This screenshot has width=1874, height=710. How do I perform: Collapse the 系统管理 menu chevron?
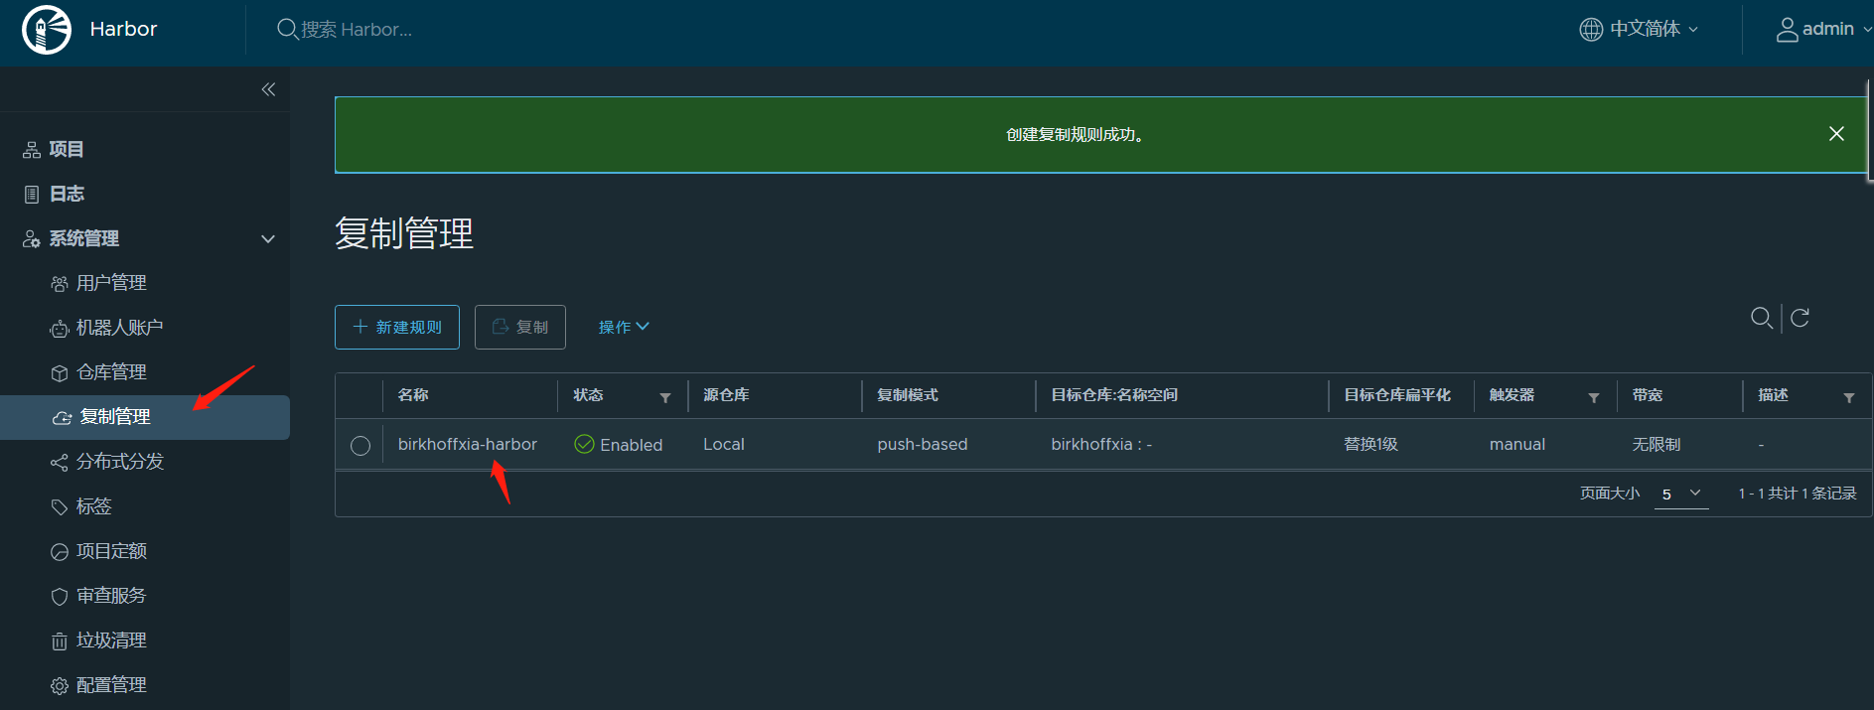[268, 239]
